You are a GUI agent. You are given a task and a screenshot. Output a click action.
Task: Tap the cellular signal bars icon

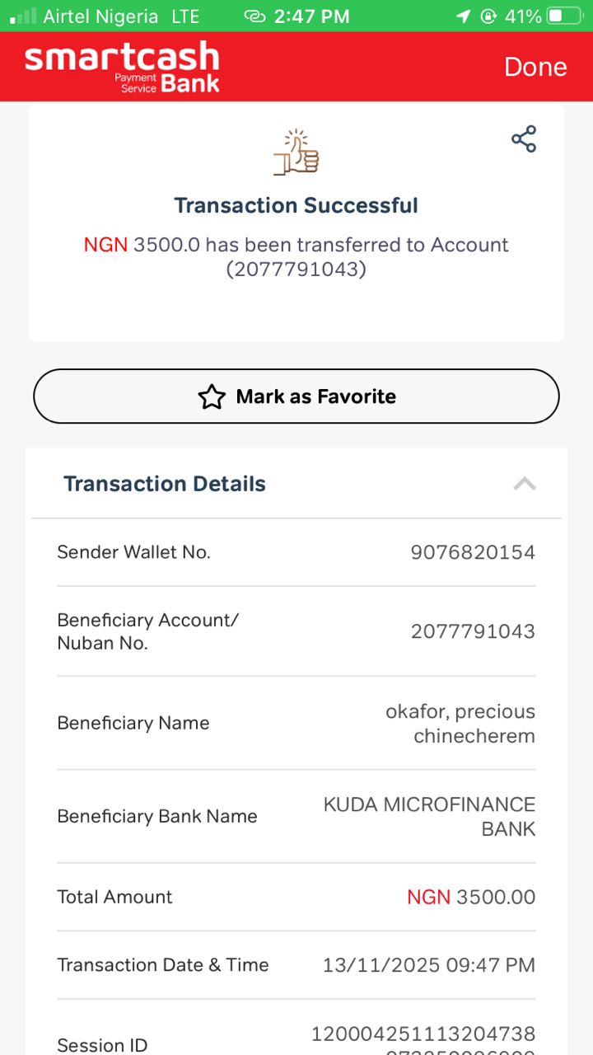[x=23, y=16]
